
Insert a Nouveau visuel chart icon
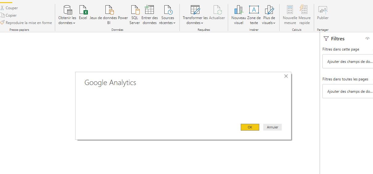tap(239, 10)
